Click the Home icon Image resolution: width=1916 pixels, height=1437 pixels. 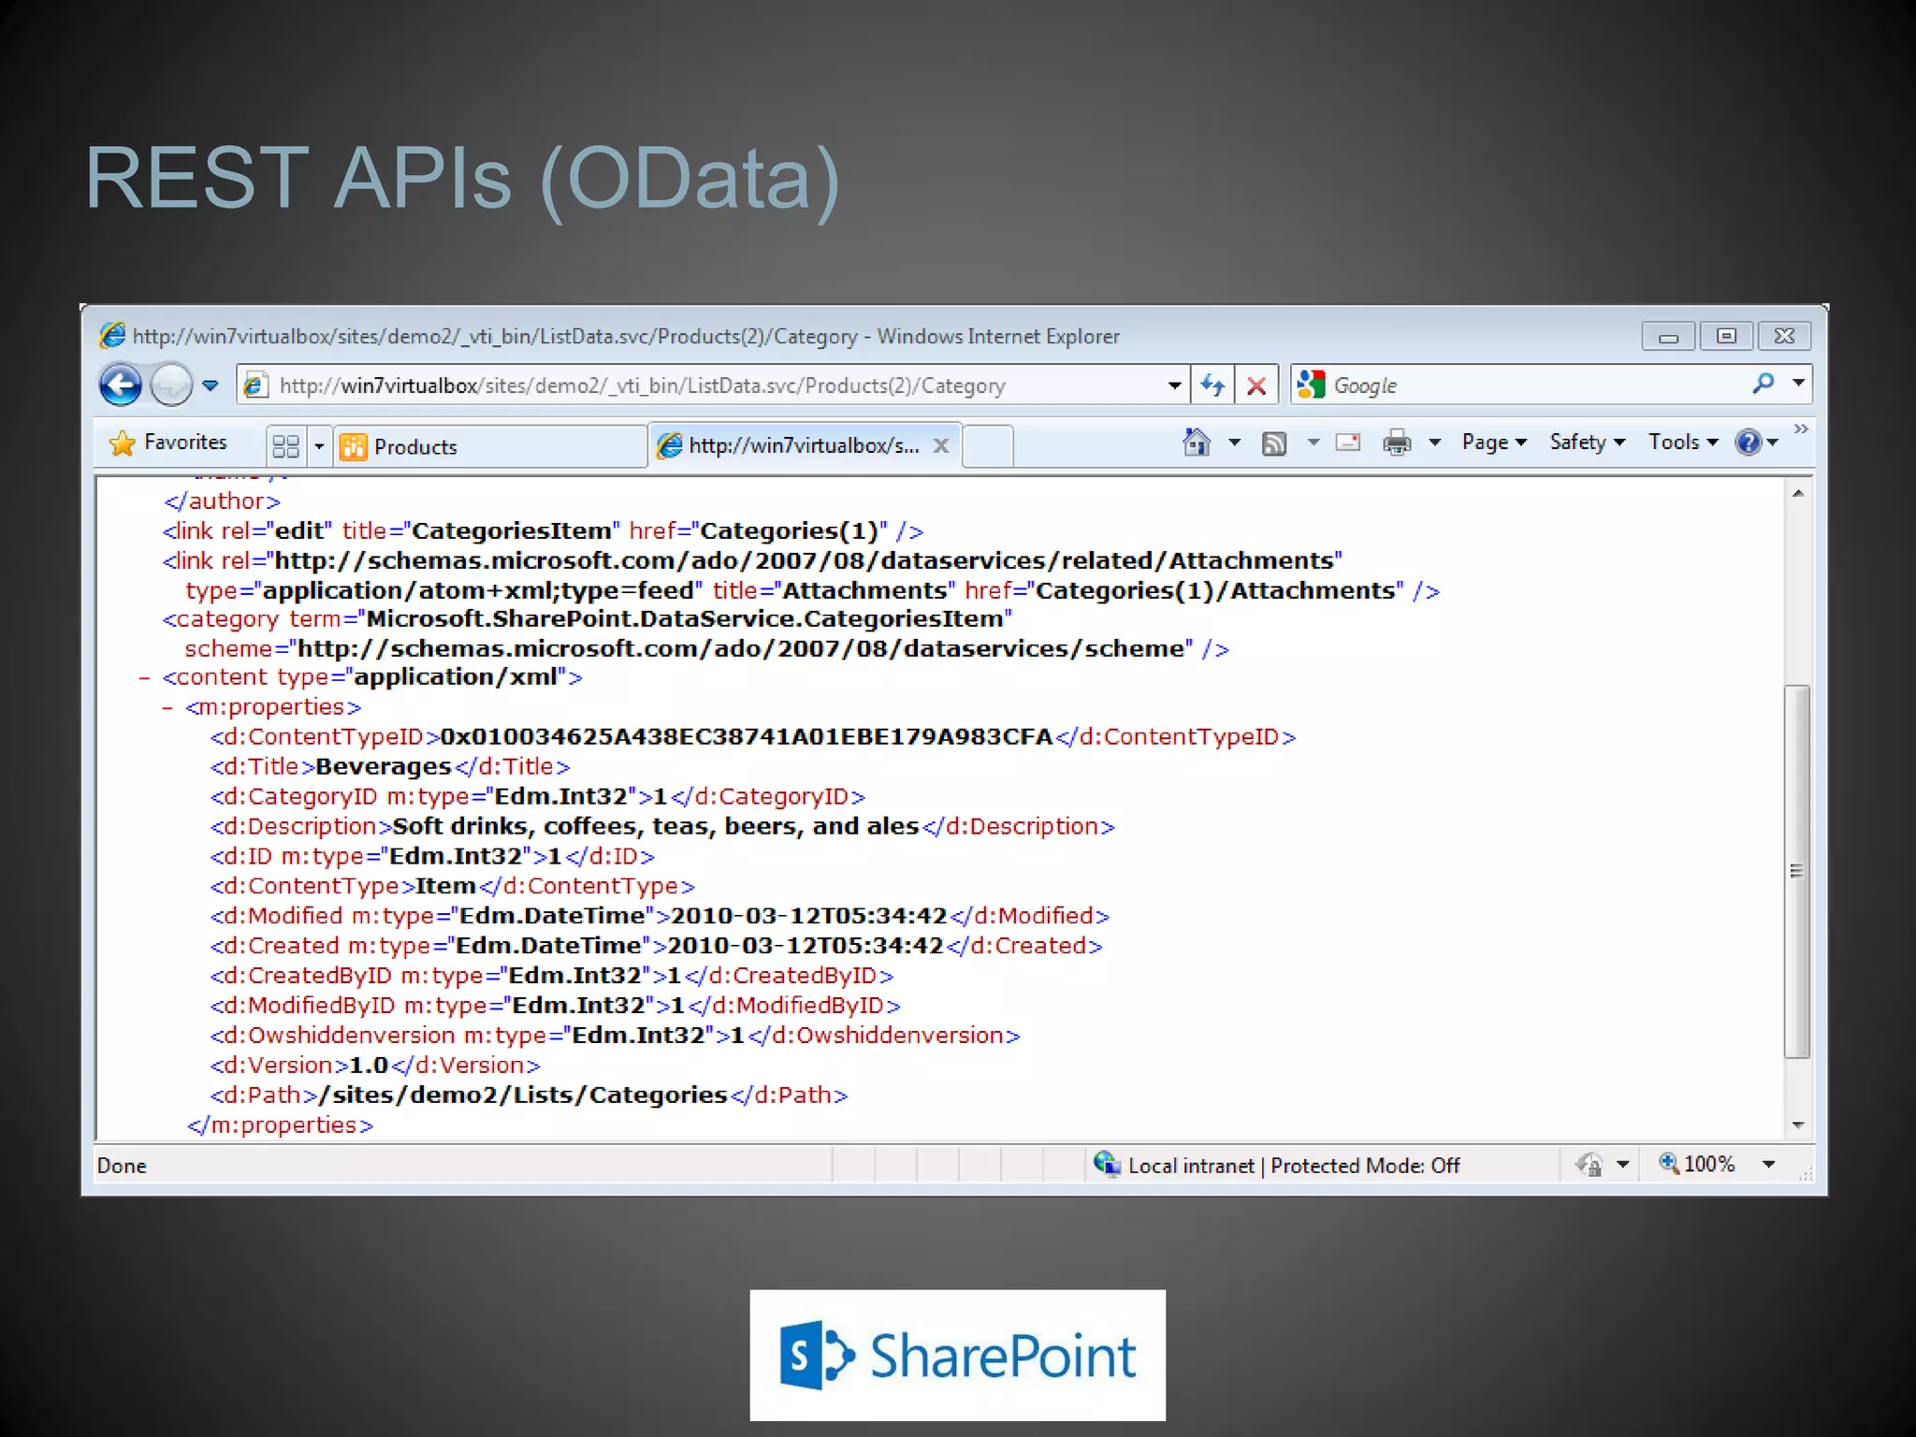tap(1197, 442)
